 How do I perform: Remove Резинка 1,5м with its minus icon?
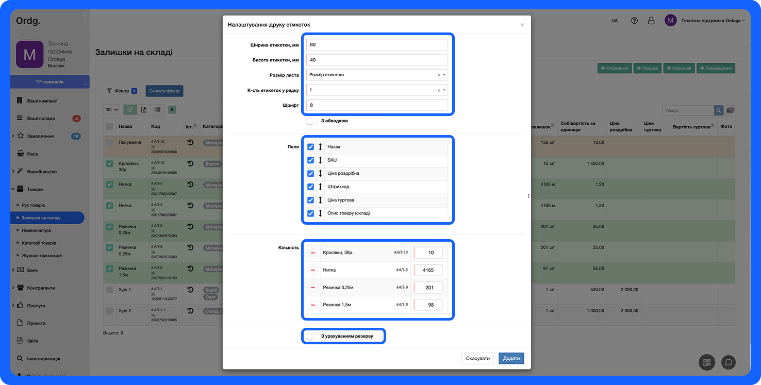313,305
